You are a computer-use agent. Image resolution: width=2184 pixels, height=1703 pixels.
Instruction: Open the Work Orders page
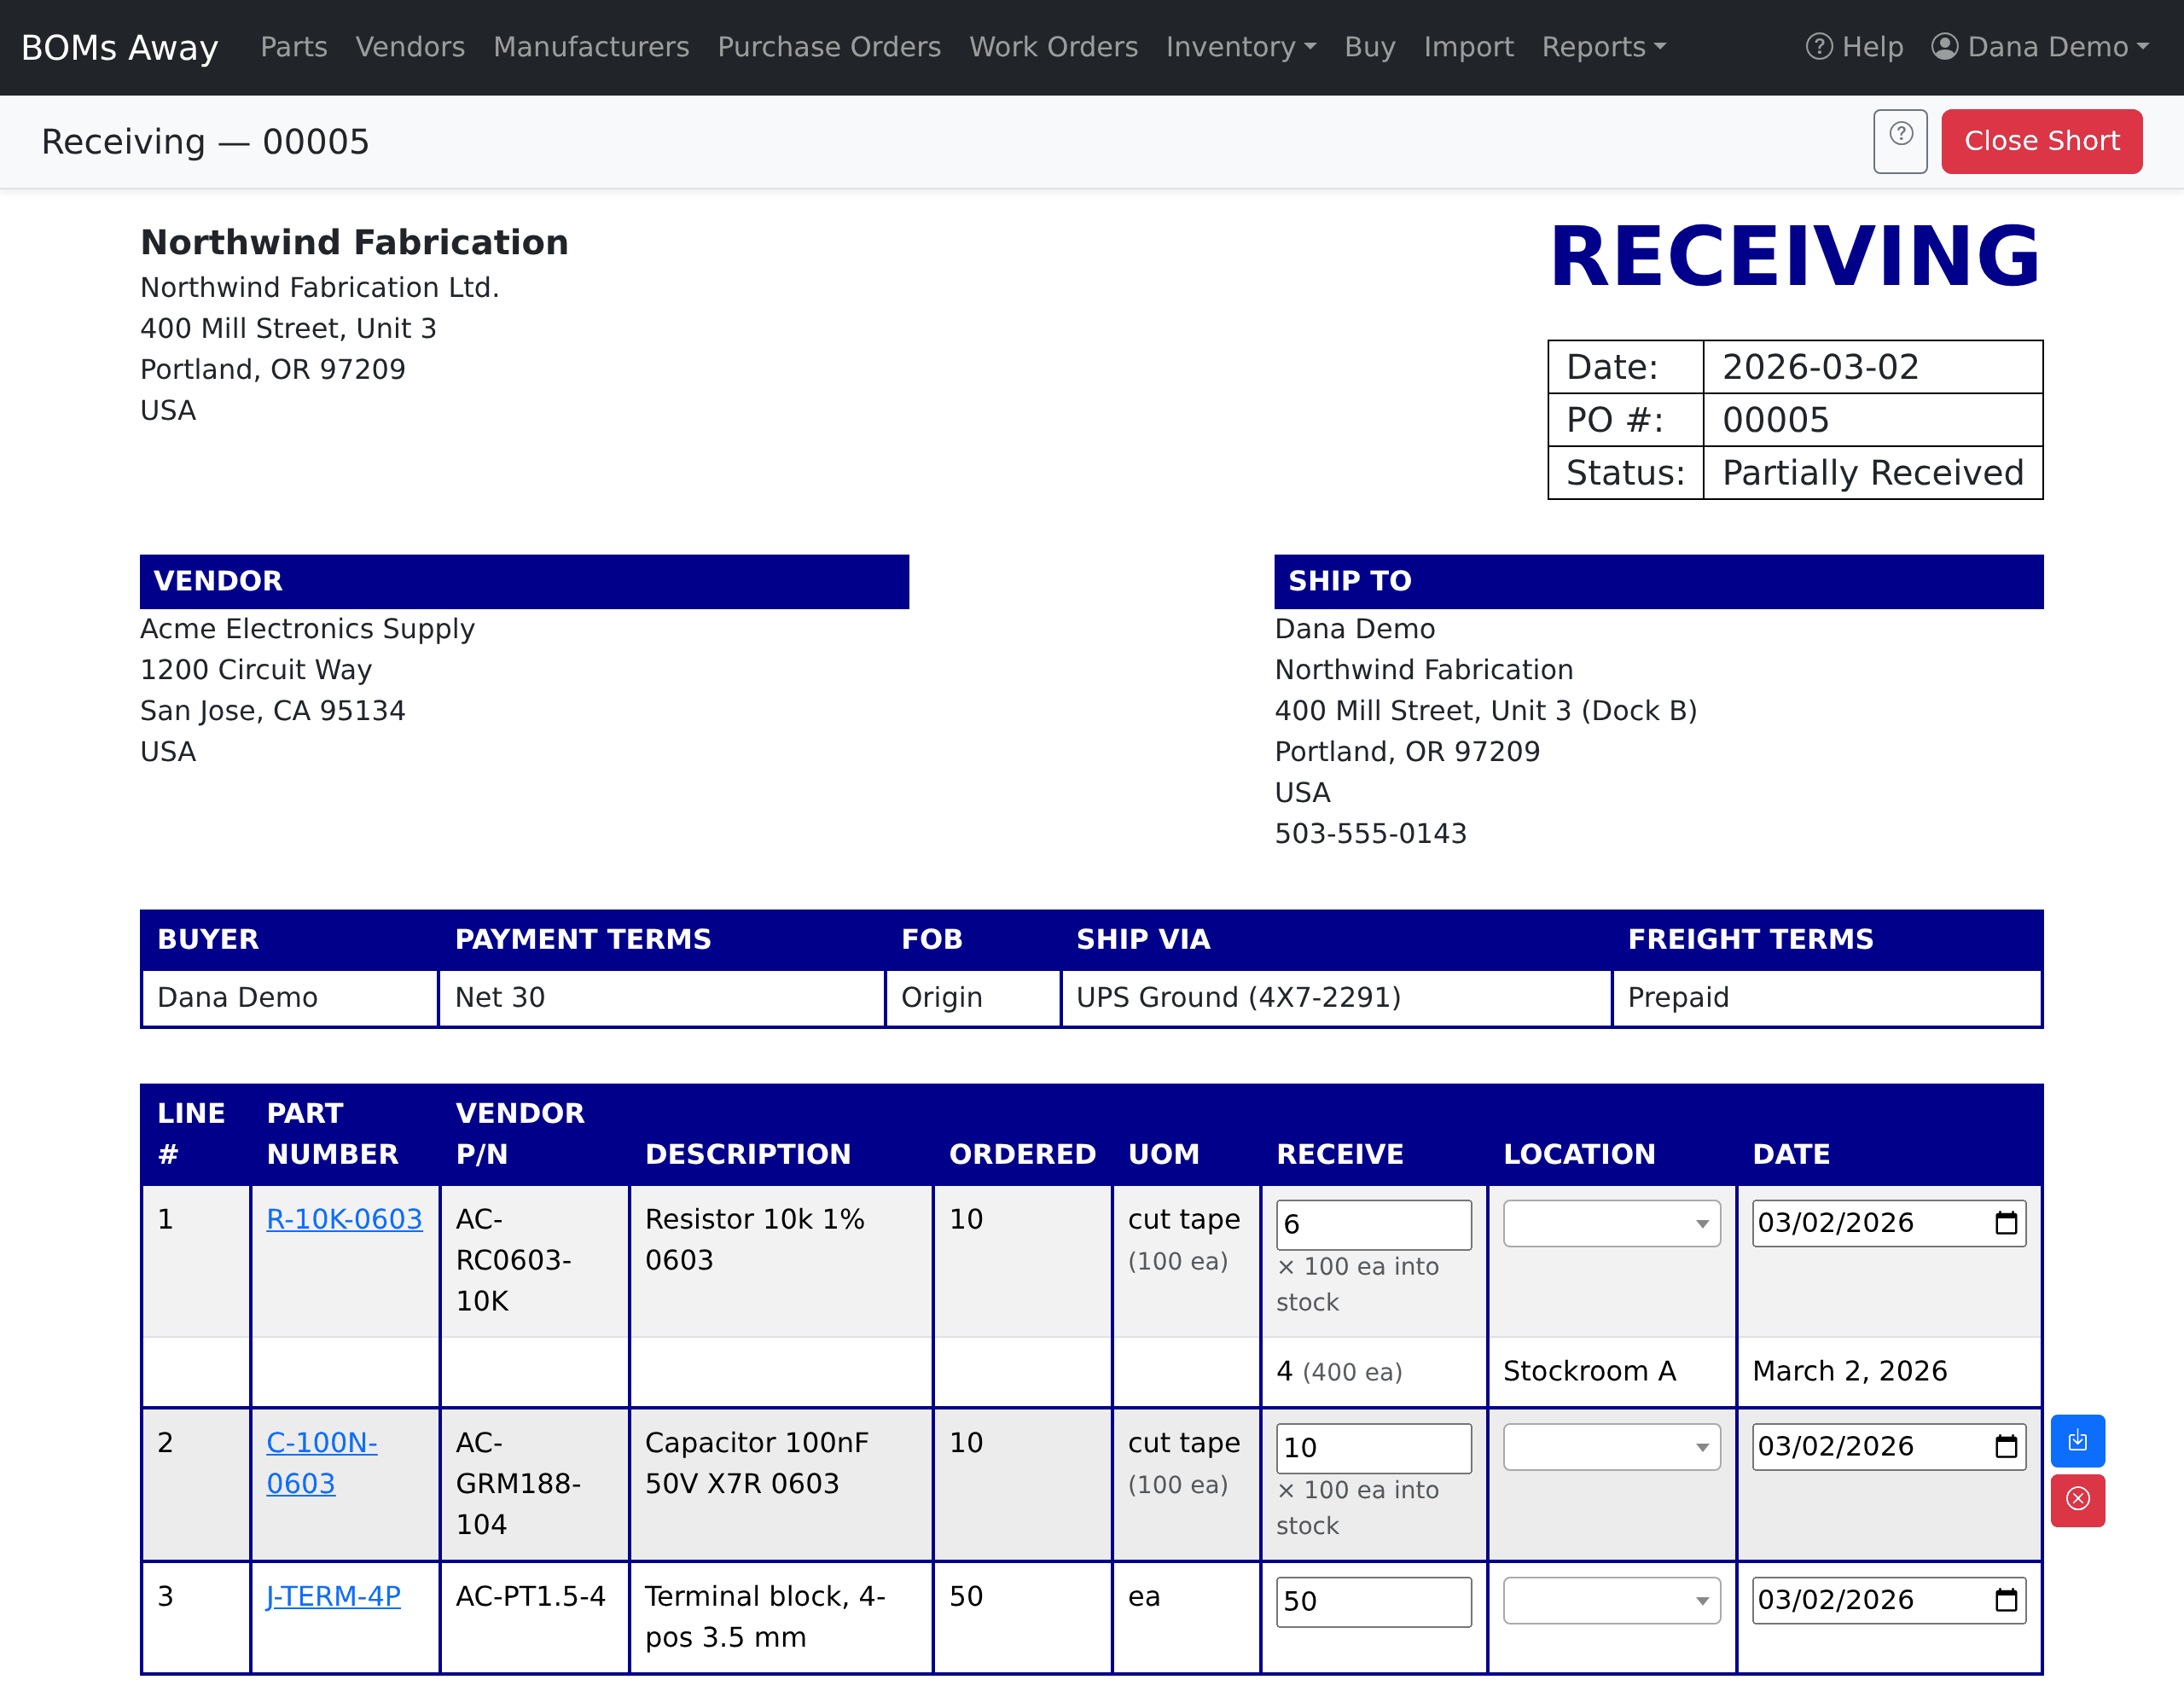1053,47
